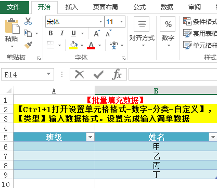Click the insert function fx icon
Viewport: 217px width, 188px height.
coord(117,74)
